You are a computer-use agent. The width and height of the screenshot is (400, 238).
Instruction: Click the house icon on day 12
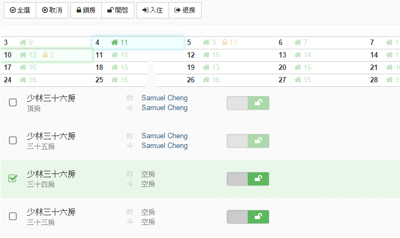[207, 55]
